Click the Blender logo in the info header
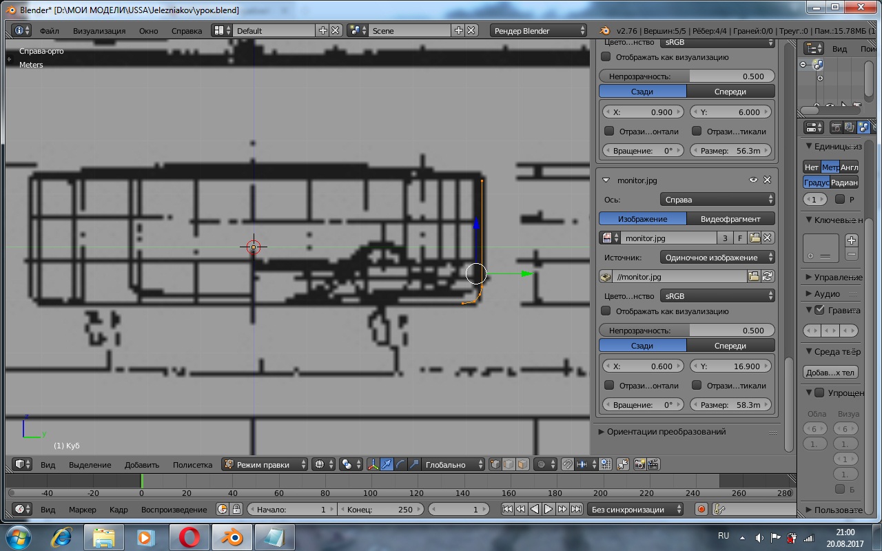The width and height of the screenshot is (882, 551). (604, 30)
